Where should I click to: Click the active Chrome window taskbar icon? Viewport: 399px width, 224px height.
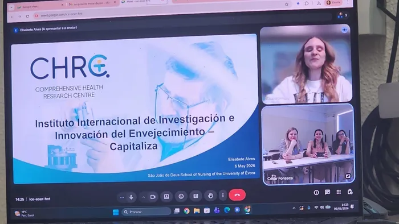[x=247, y=210]
